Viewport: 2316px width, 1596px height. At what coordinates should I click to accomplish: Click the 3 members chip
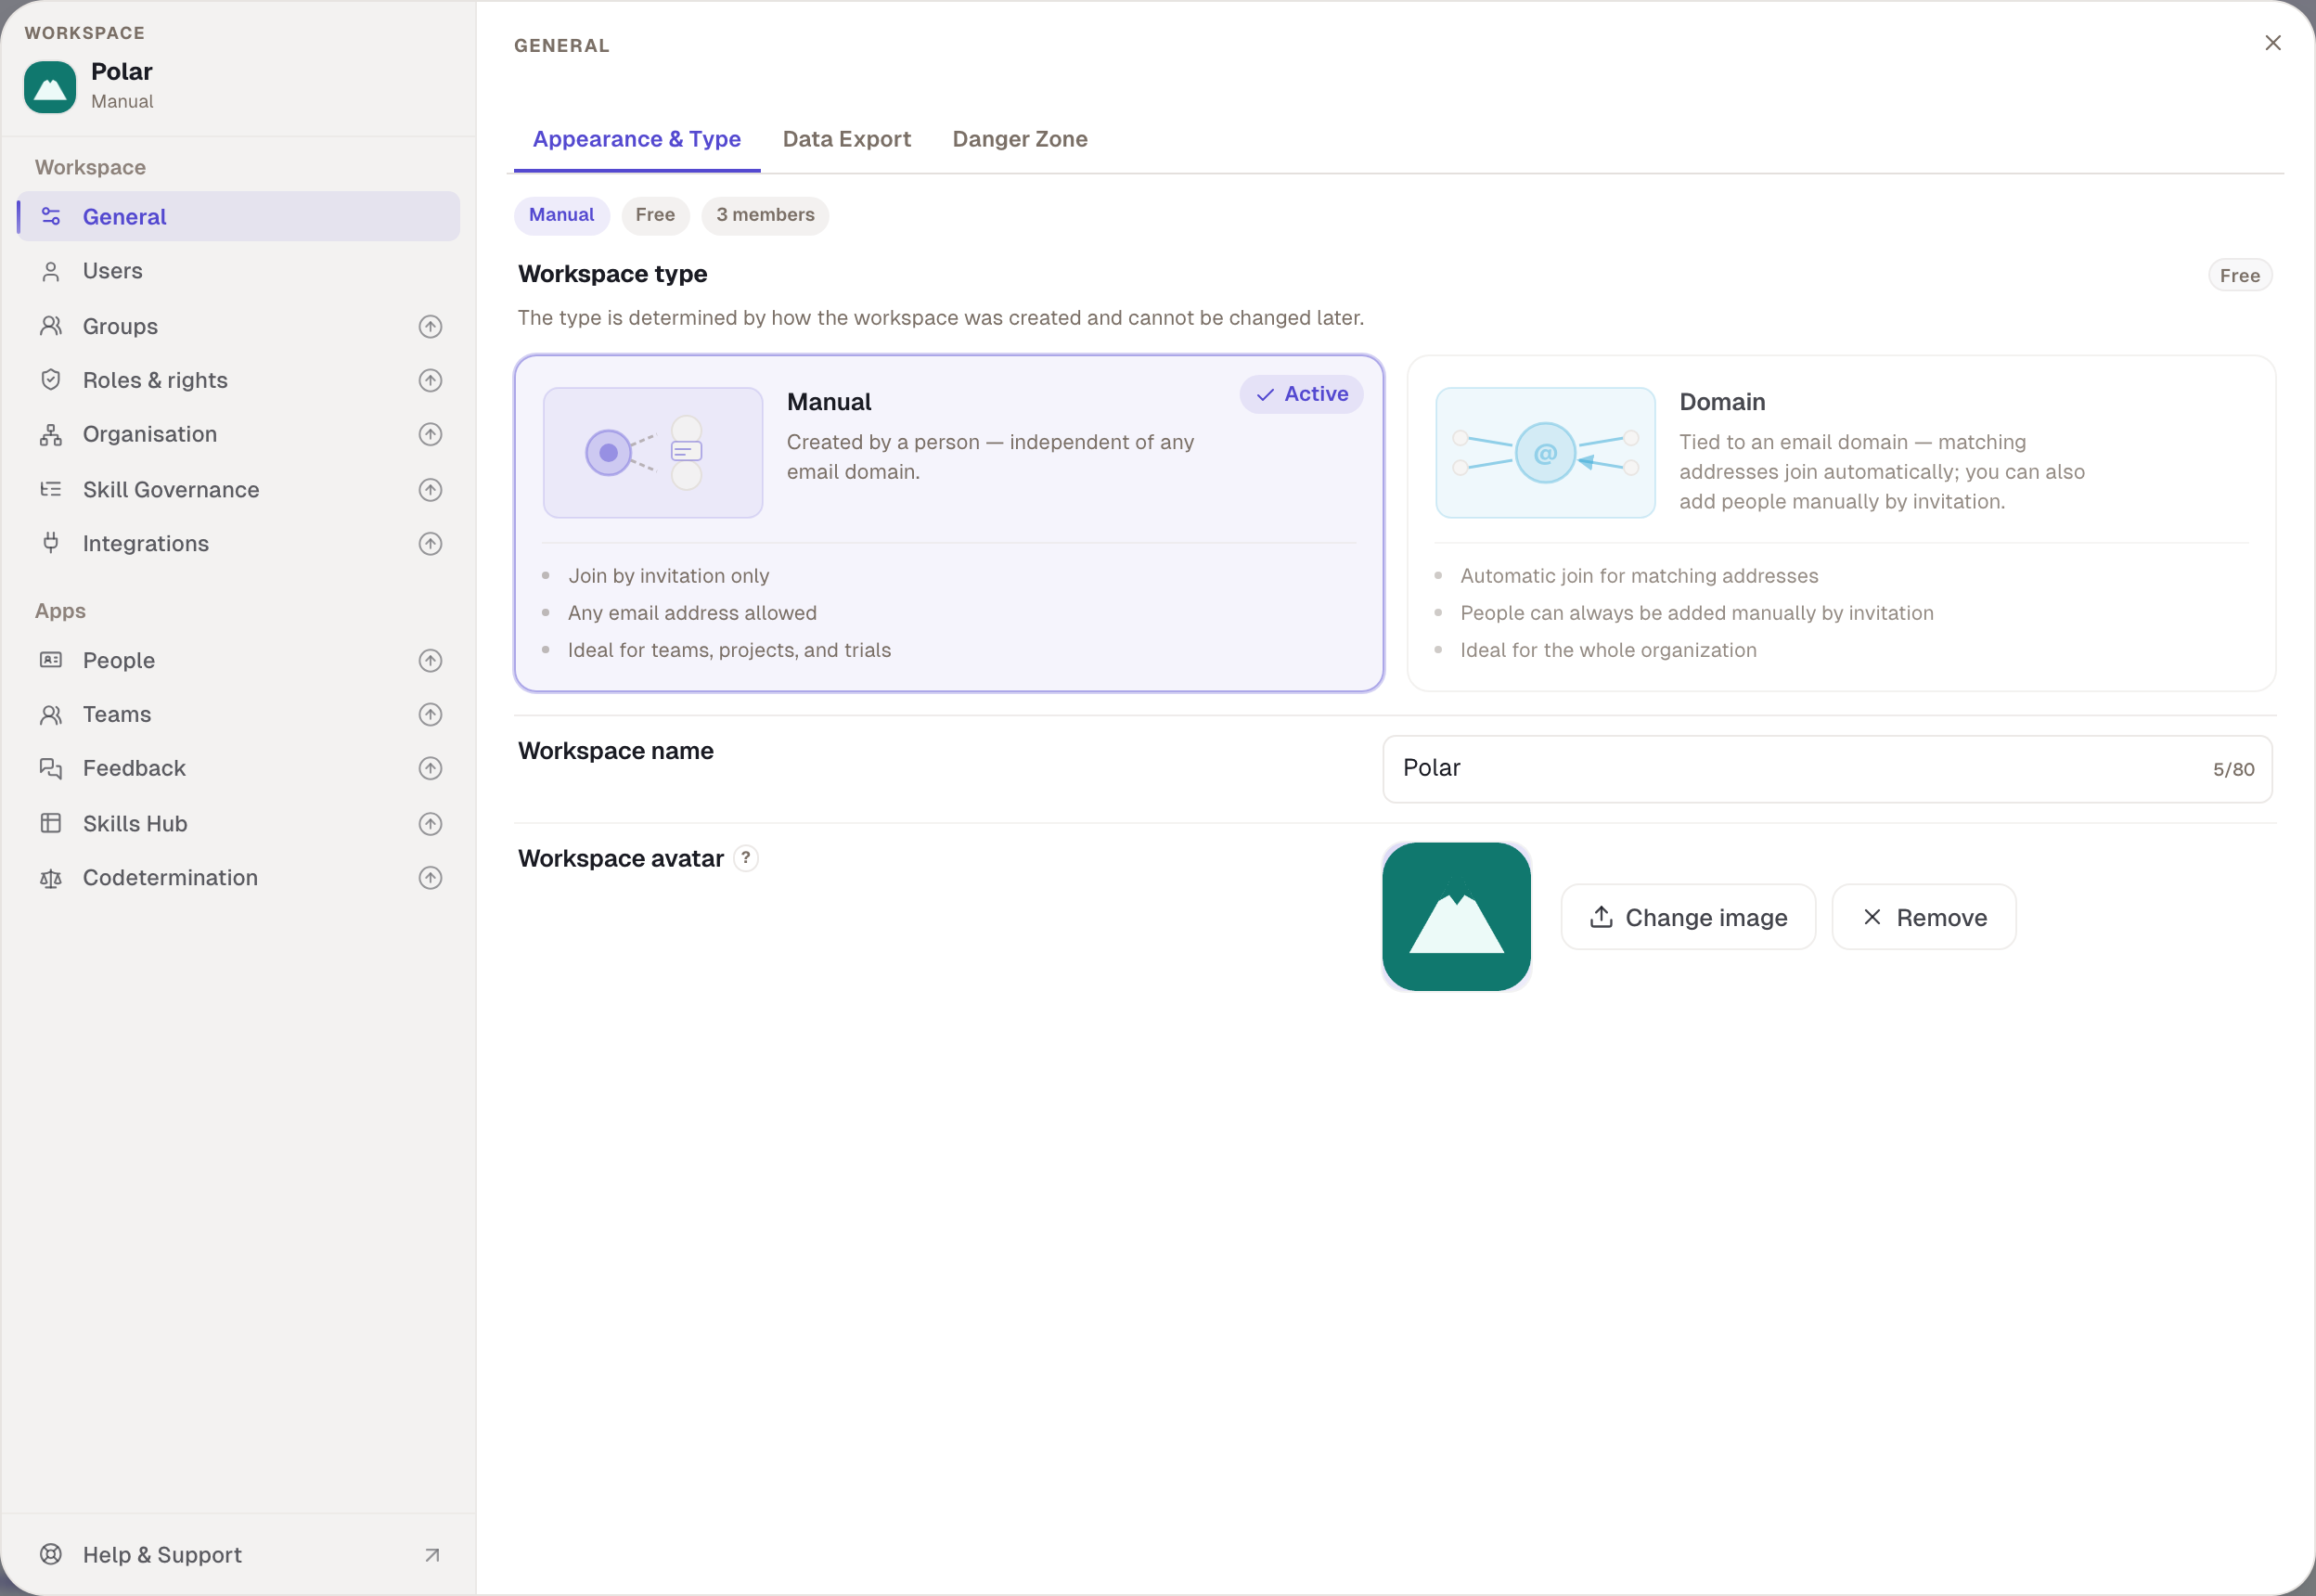point(765,215)
